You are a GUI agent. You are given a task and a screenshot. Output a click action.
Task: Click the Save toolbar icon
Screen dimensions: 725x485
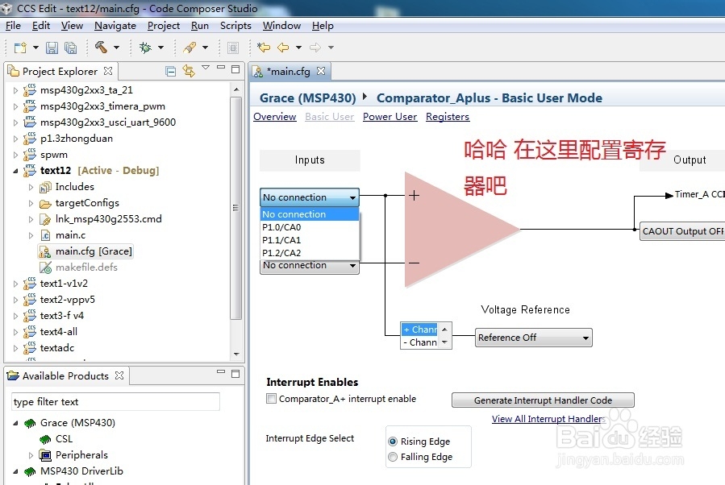52,48
